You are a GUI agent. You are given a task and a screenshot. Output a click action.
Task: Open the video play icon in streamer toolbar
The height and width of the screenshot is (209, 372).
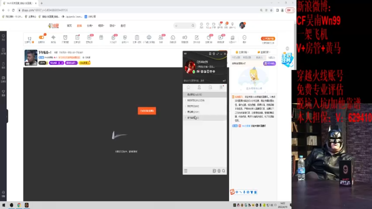point(220,38)
